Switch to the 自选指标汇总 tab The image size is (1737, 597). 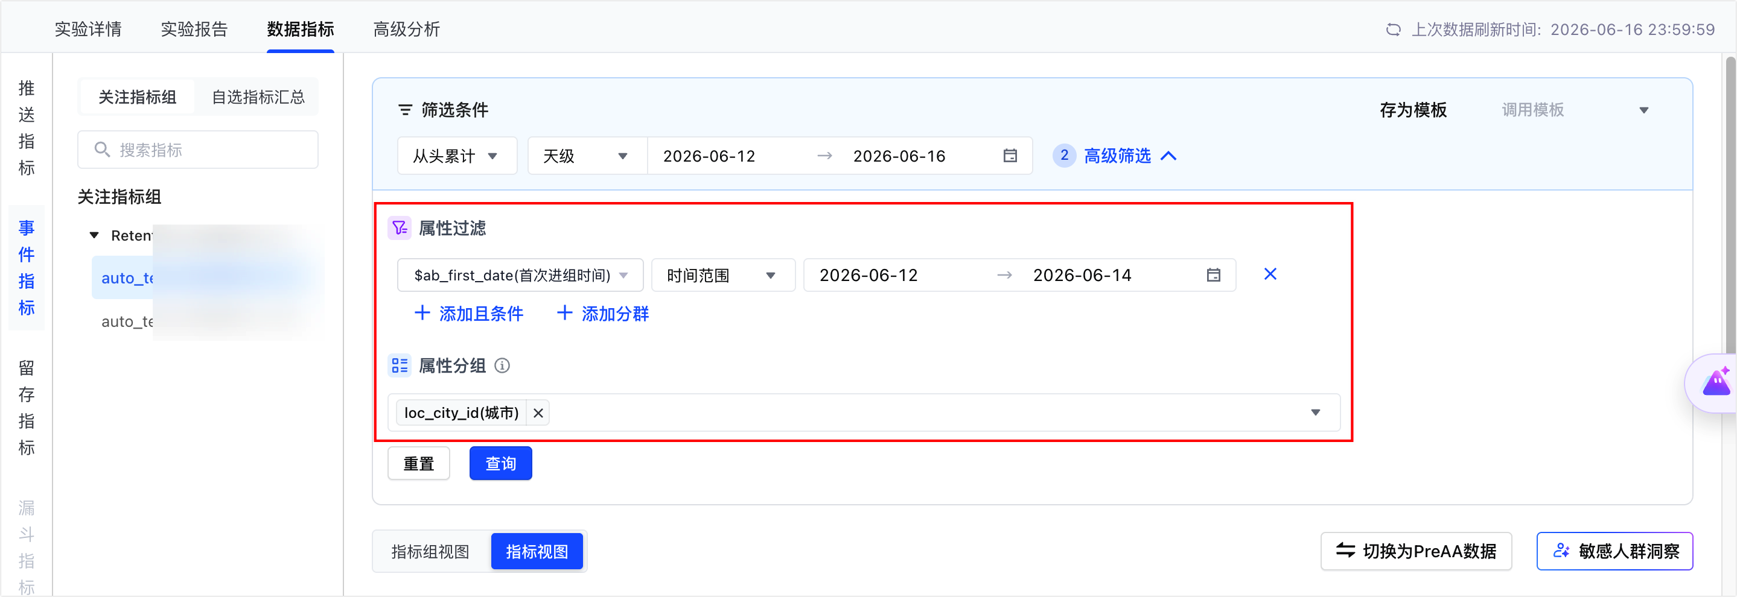[x=258, y=97]
